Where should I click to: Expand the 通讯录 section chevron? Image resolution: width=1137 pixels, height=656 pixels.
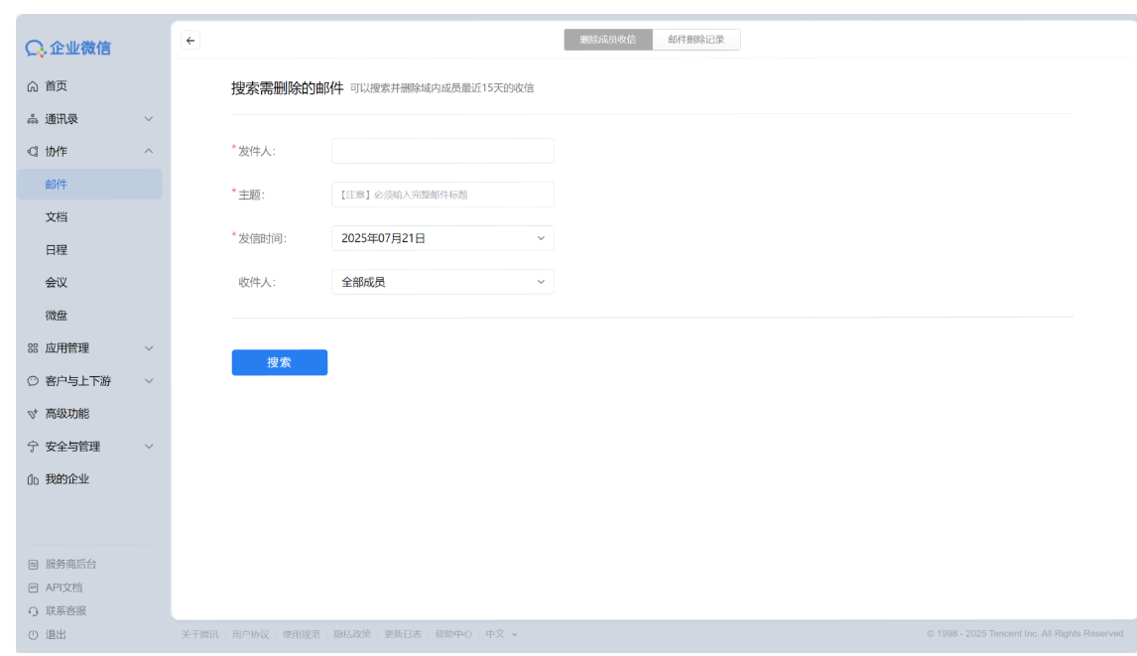point(149,119)
